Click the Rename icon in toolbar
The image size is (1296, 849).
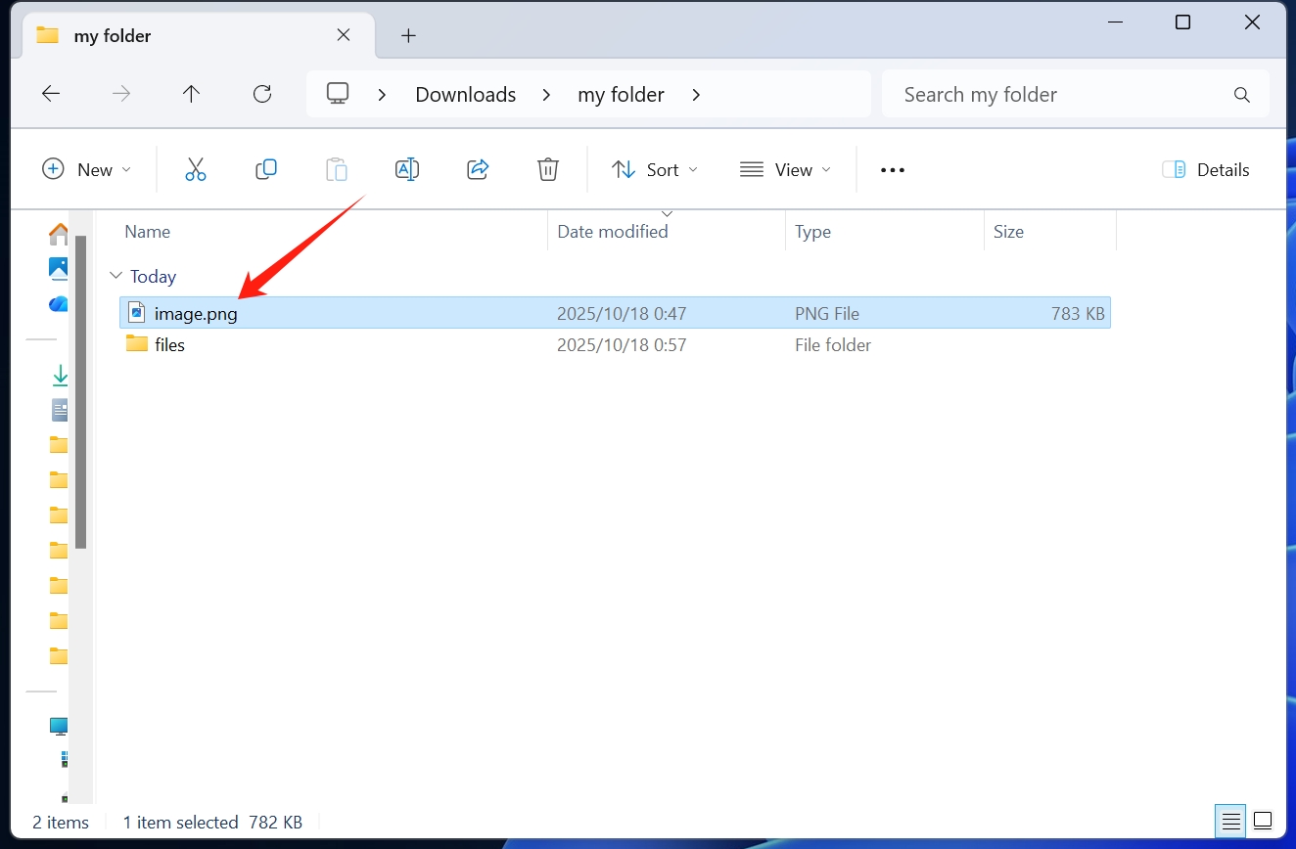[x=407, y=169]
